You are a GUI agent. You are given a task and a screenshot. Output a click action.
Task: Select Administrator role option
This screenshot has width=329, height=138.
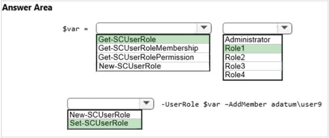253,40
